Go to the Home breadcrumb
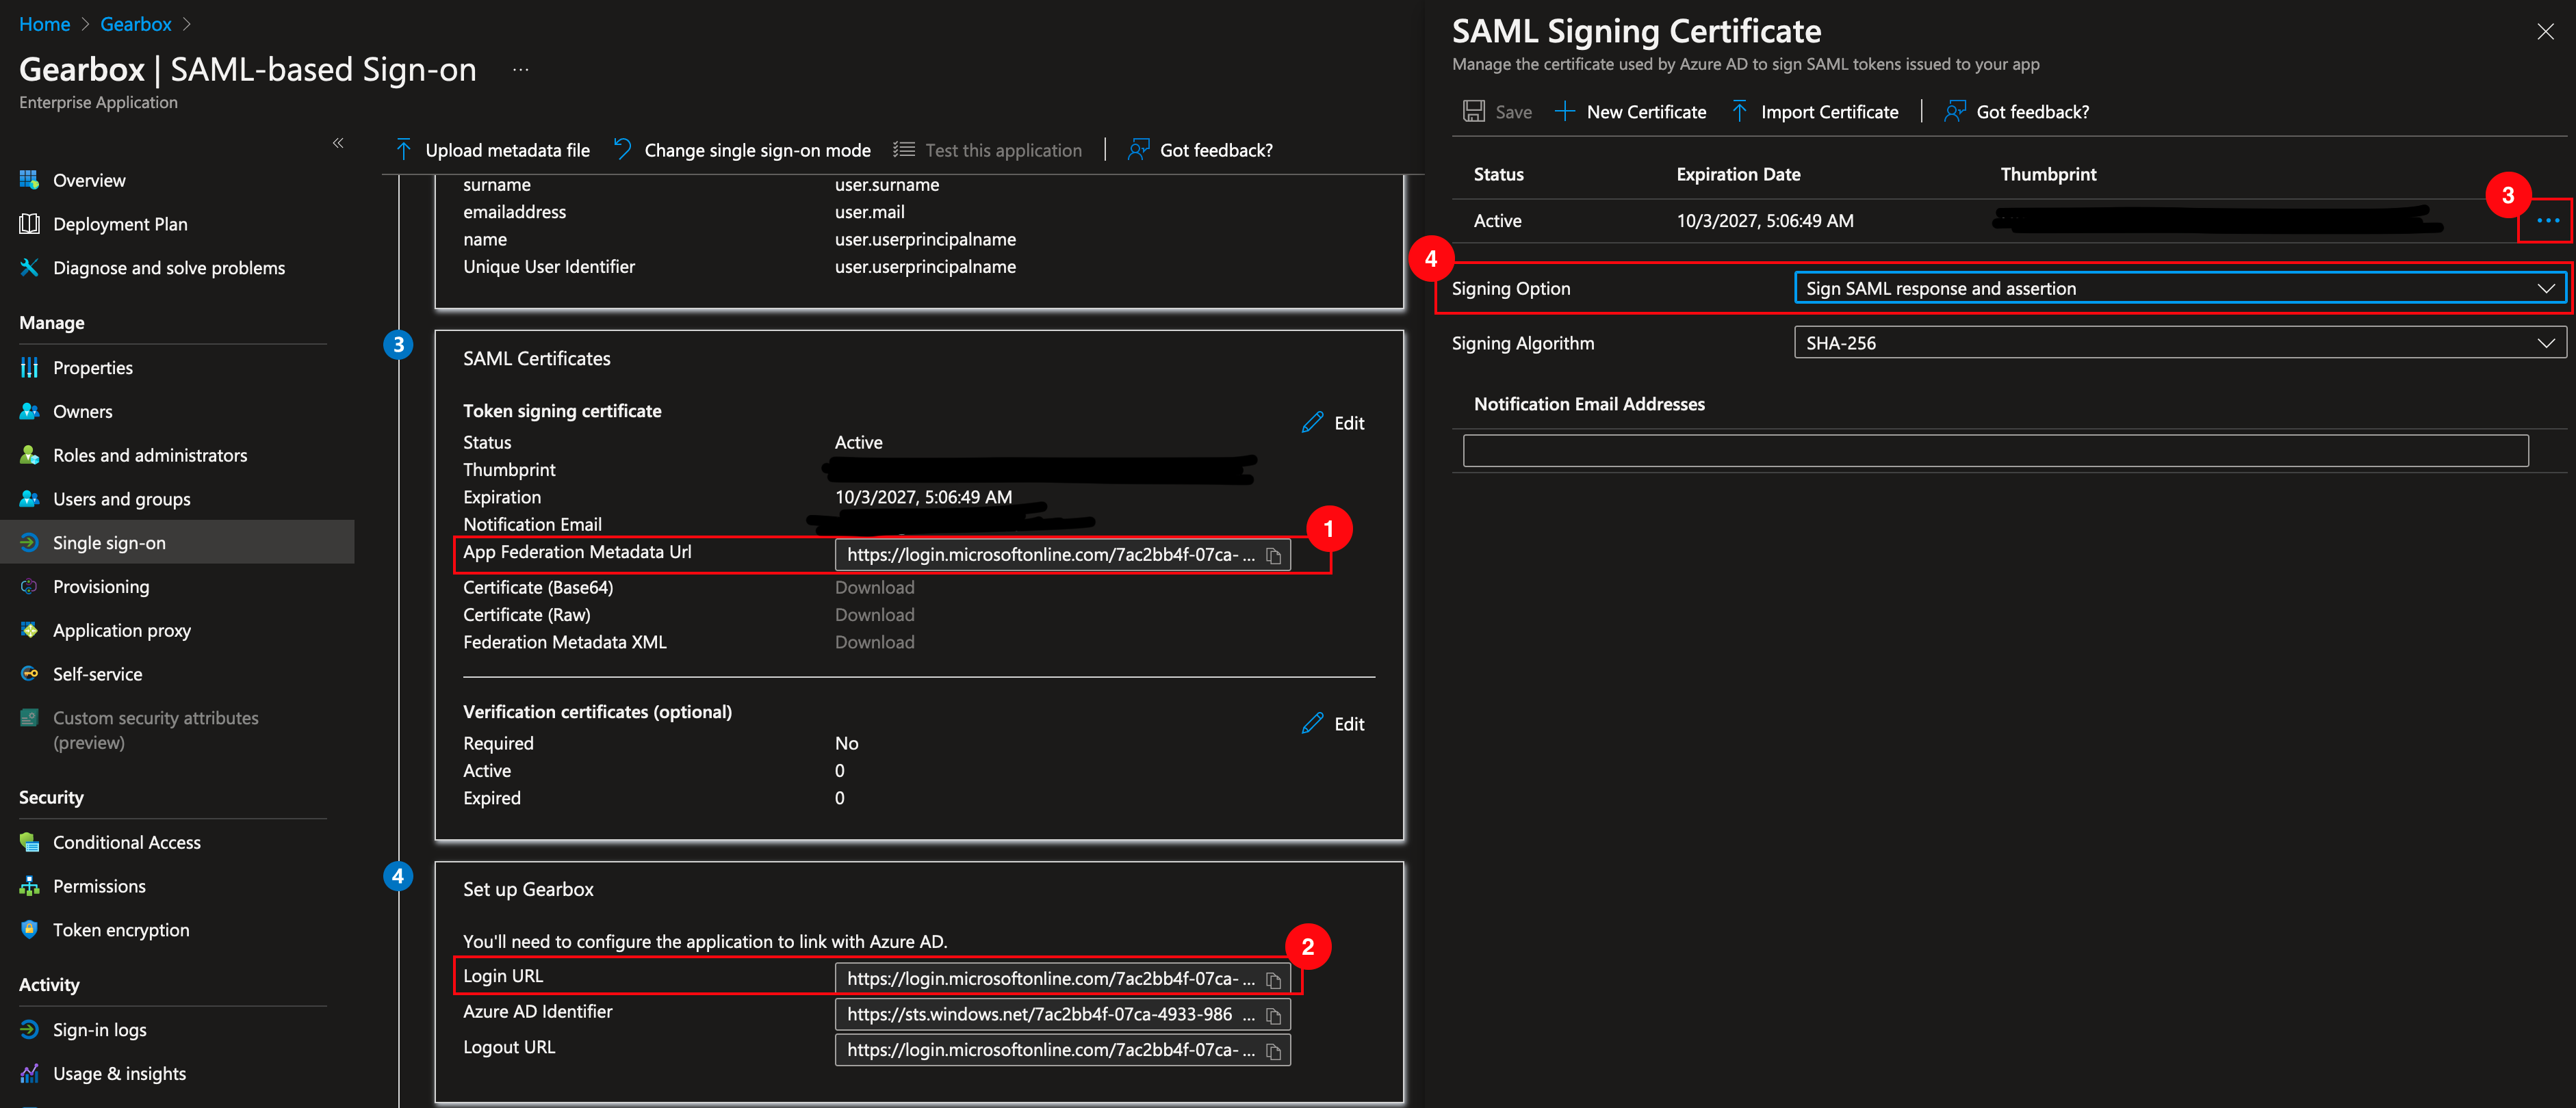The height and width of the screenshot is (1108, 2576). click(44, 24)
